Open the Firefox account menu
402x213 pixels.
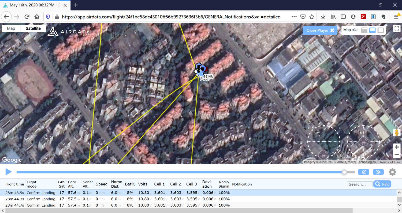(x=353, y=17)
